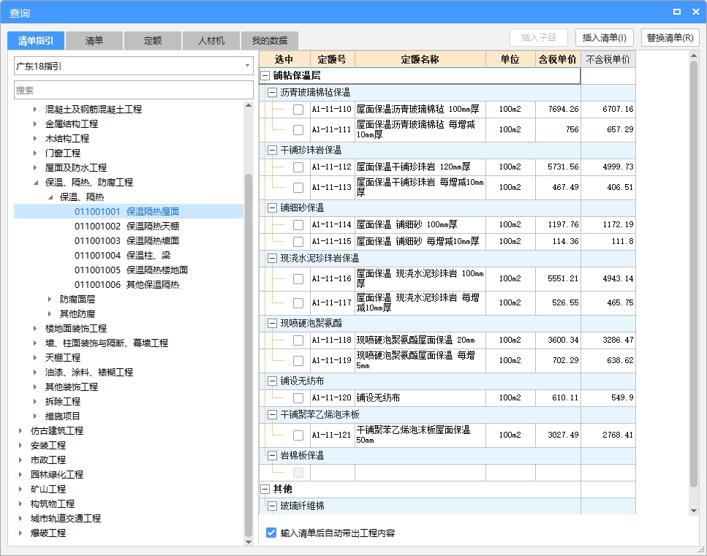The image size is (707, 556).
Task: Select checkbox for A1-11-118 现喷硬泡聚氨酯屋面保温
Action: click(298, 340)
